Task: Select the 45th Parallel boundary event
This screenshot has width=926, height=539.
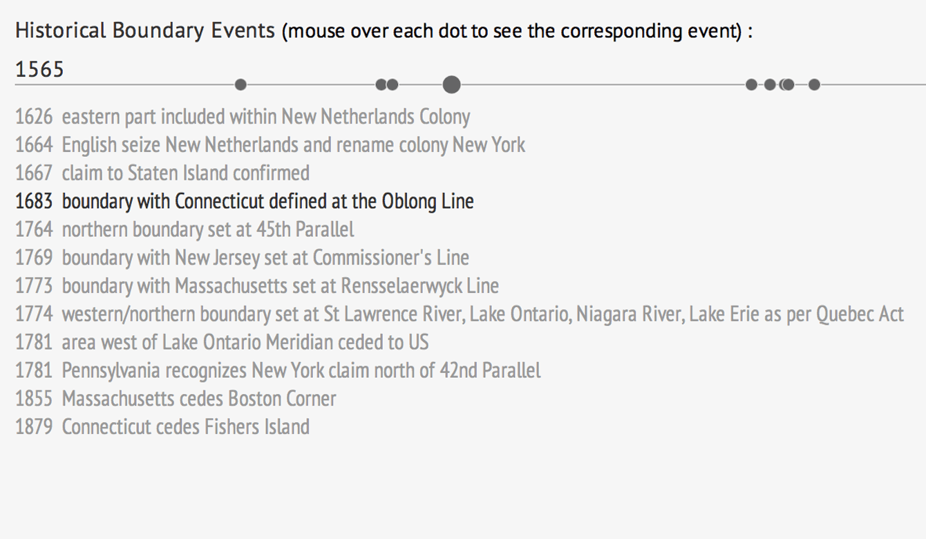Action: 185,229
